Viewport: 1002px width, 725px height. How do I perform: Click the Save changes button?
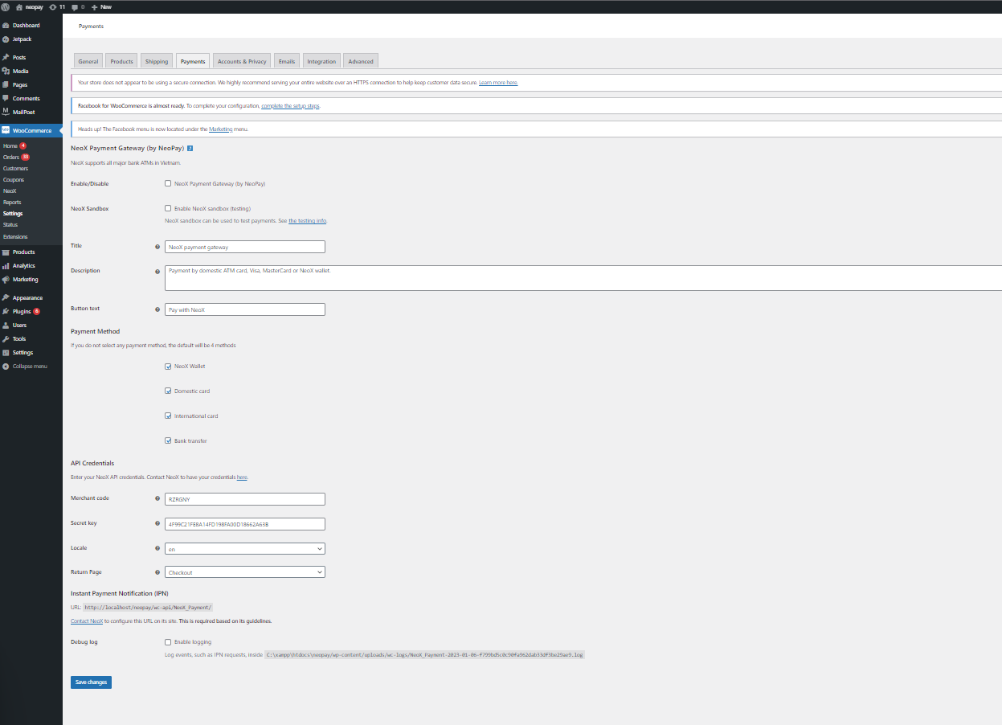pyautogui.click(x=91, y=682)
